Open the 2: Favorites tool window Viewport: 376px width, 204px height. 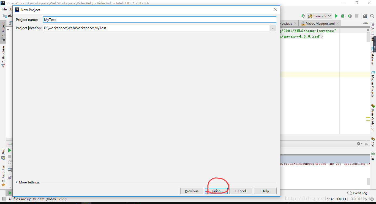(3, 175)
